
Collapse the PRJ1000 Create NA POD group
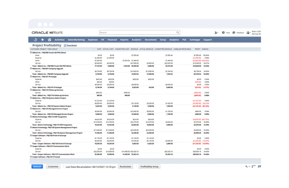[x=31, y=53]
